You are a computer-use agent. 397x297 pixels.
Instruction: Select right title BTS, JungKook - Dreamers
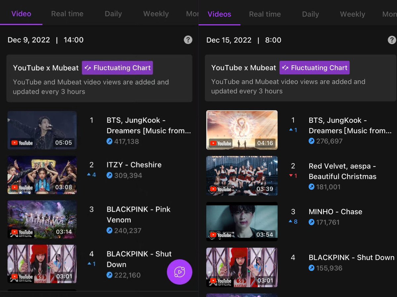point(350,125)
